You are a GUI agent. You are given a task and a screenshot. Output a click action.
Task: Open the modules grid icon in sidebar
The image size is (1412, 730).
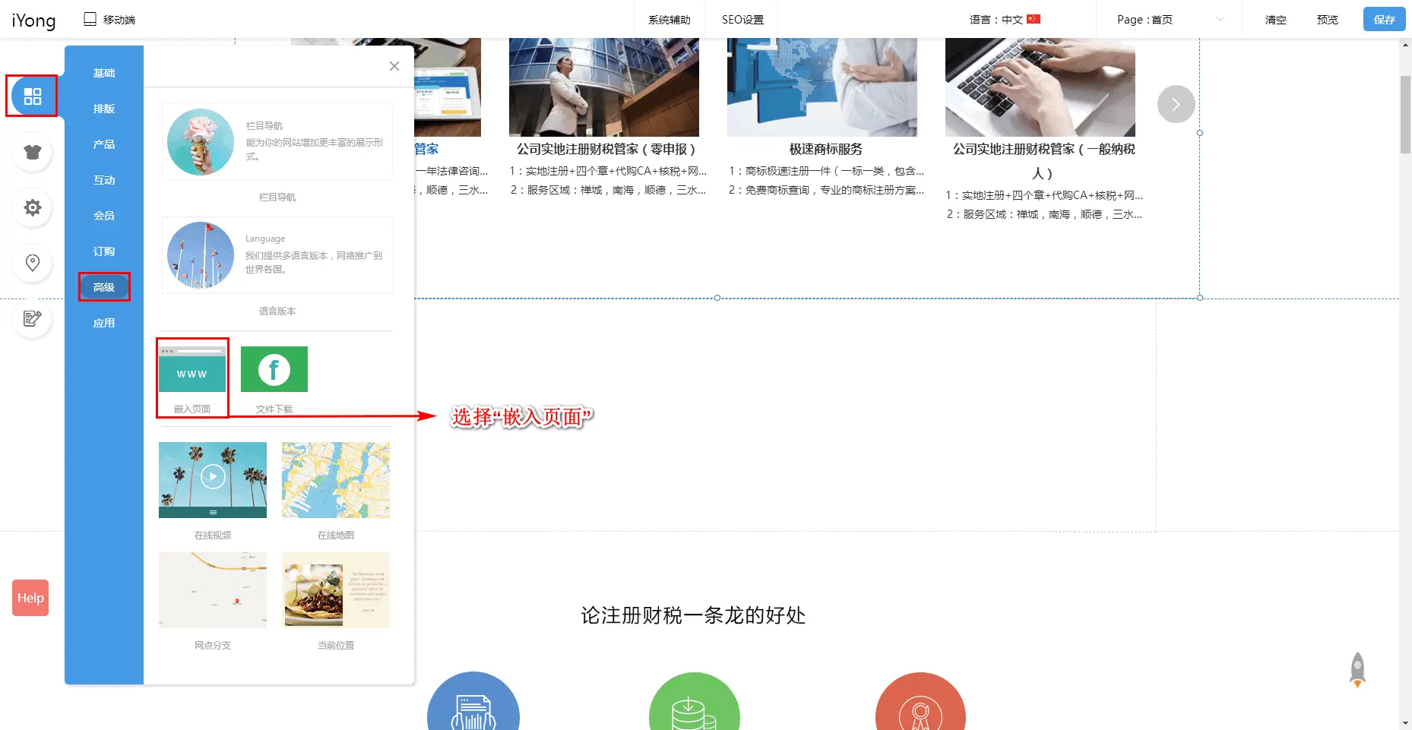(x=32, y=96)
